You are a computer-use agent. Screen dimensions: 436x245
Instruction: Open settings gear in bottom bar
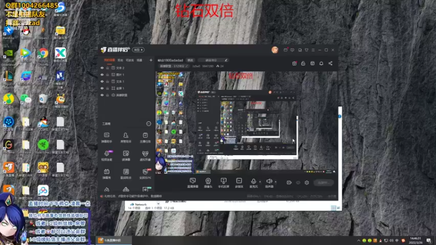coord(307,182)
